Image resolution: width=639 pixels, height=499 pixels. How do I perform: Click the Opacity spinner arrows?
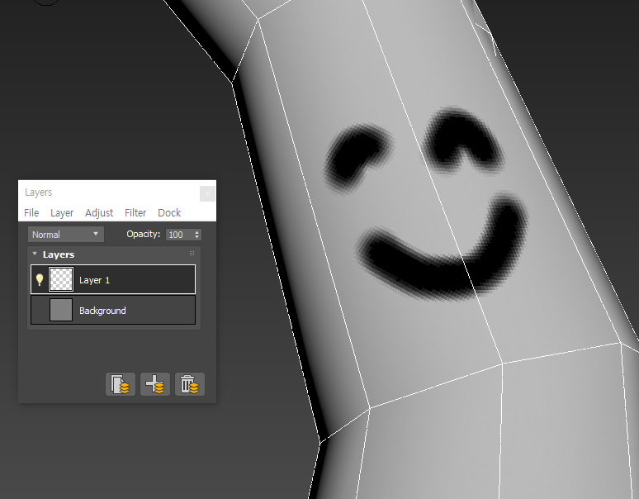[197, 235]
